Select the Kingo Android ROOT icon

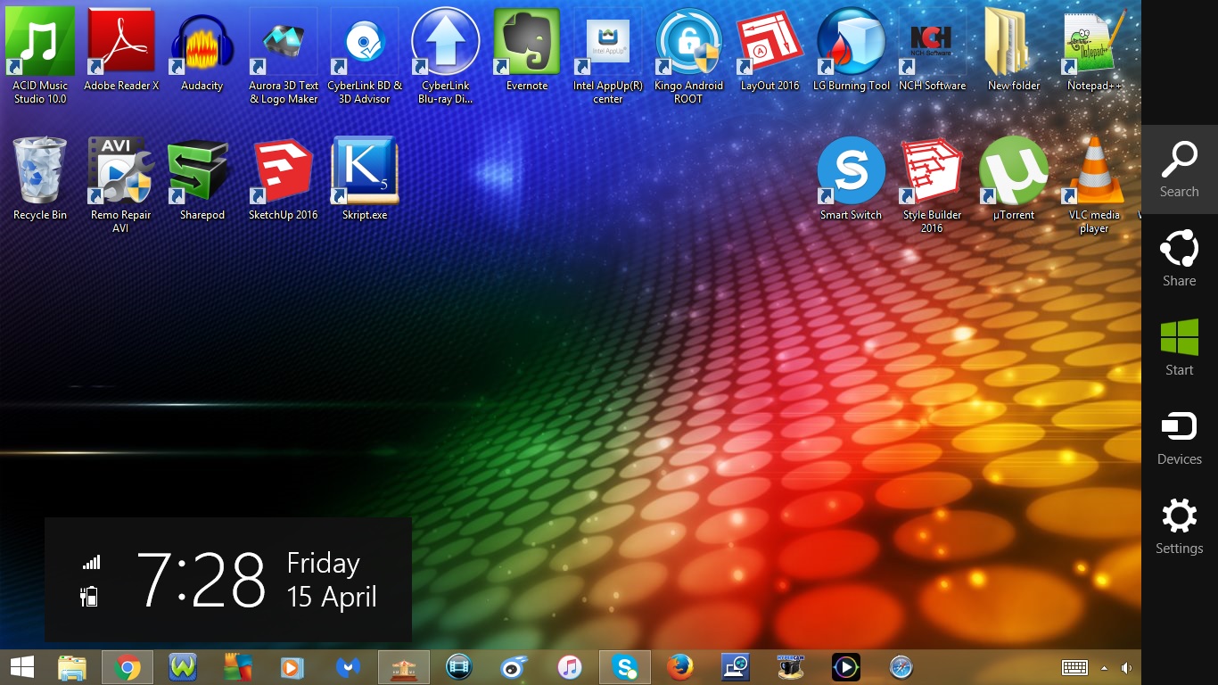click(689, 55)
